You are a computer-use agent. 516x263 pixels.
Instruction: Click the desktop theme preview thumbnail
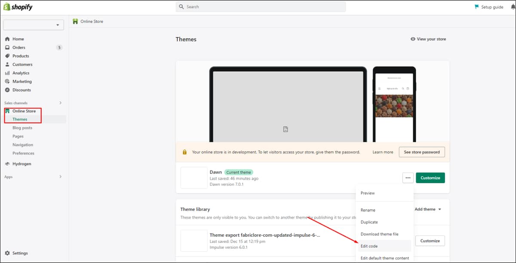pos(288,104)
